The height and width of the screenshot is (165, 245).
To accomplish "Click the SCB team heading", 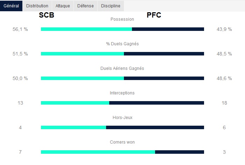I will coord(47,15).
